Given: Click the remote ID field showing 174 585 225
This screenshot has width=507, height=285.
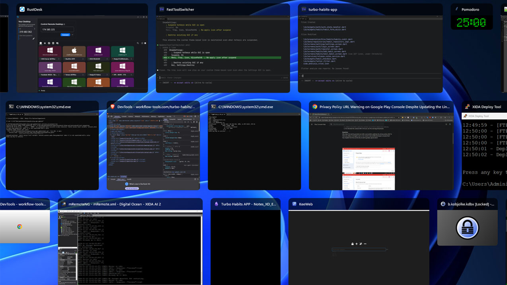Looking at the screenshot, I should point(57,30).
